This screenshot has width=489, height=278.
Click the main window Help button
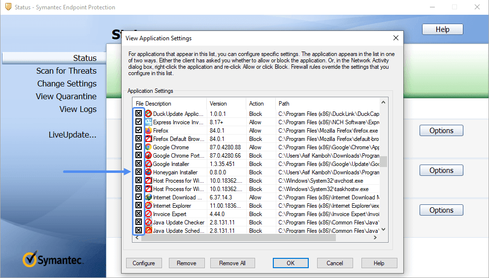coord(443,29)
